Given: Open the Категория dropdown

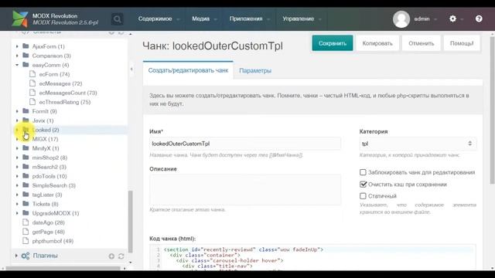Looking at the screenshot, I should point(418,144).
